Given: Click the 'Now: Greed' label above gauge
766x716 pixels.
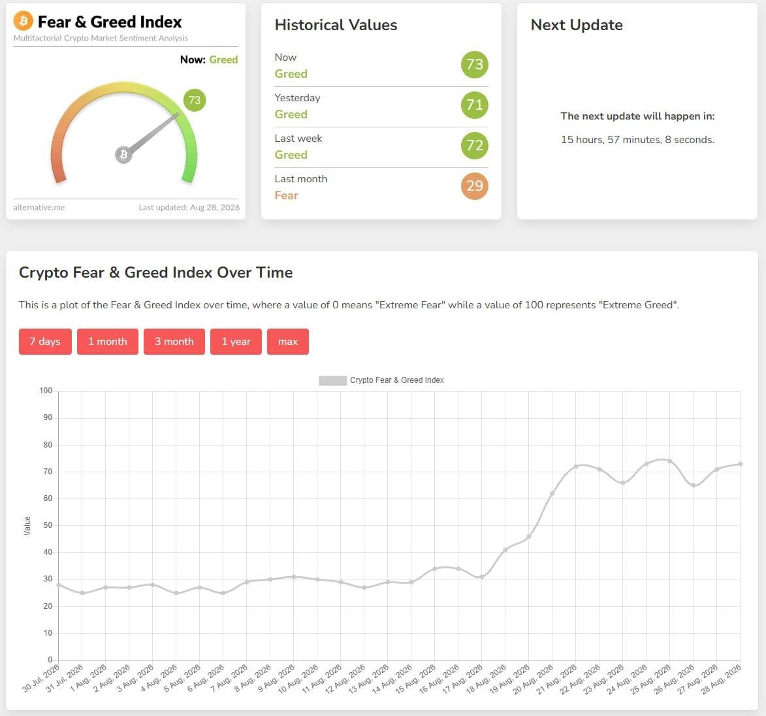Looking at the screenshot, I should tap(209, 59).
